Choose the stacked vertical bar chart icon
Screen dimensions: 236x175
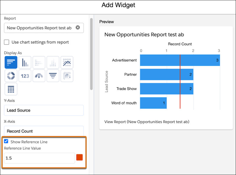(53, 62)
